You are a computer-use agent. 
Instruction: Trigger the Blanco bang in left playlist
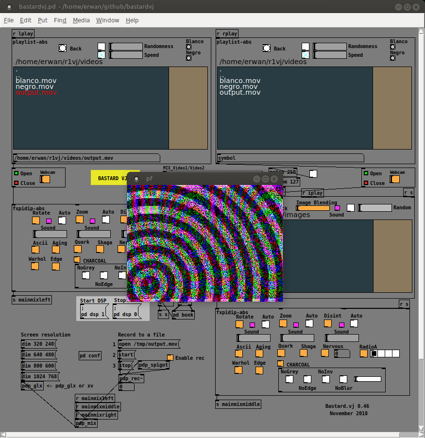tap(189, 47)
